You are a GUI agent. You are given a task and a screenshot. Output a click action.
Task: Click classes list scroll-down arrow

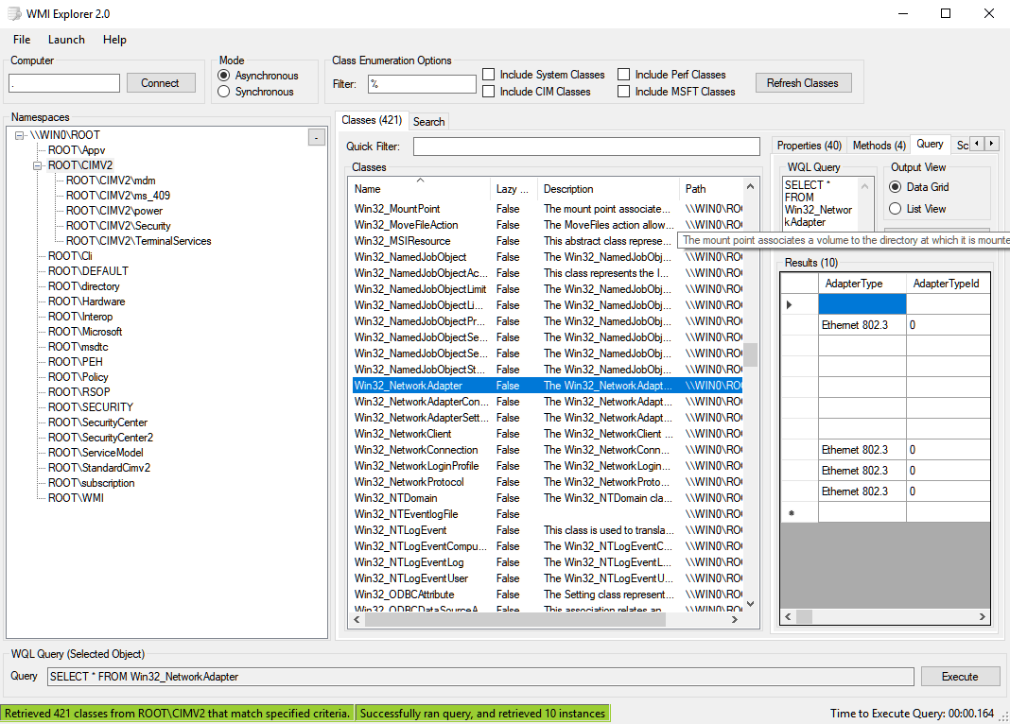click(750, 604)
